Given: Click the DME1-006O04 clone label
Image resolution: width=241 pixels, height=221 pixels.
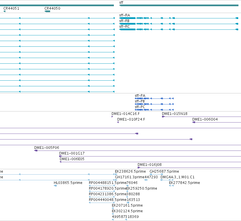Looking at the screenshot, I should [x=205, y=119].
